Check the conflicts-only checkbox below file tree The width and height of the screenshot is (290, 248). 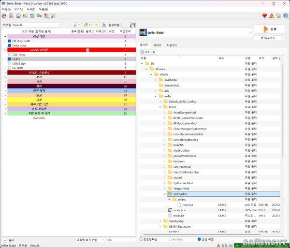tap(141, 239)
